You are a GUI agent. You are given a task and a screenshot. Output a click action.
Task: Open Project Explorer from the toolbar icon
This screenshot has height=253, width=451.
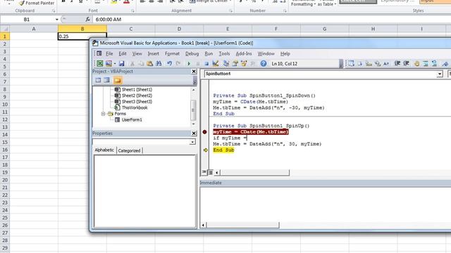click(226, 63)
